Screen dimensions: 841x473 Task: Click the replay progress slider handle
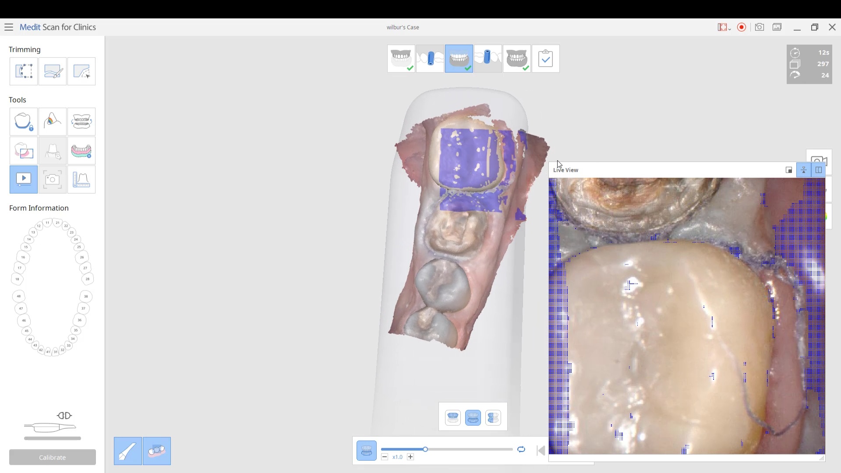425,449
